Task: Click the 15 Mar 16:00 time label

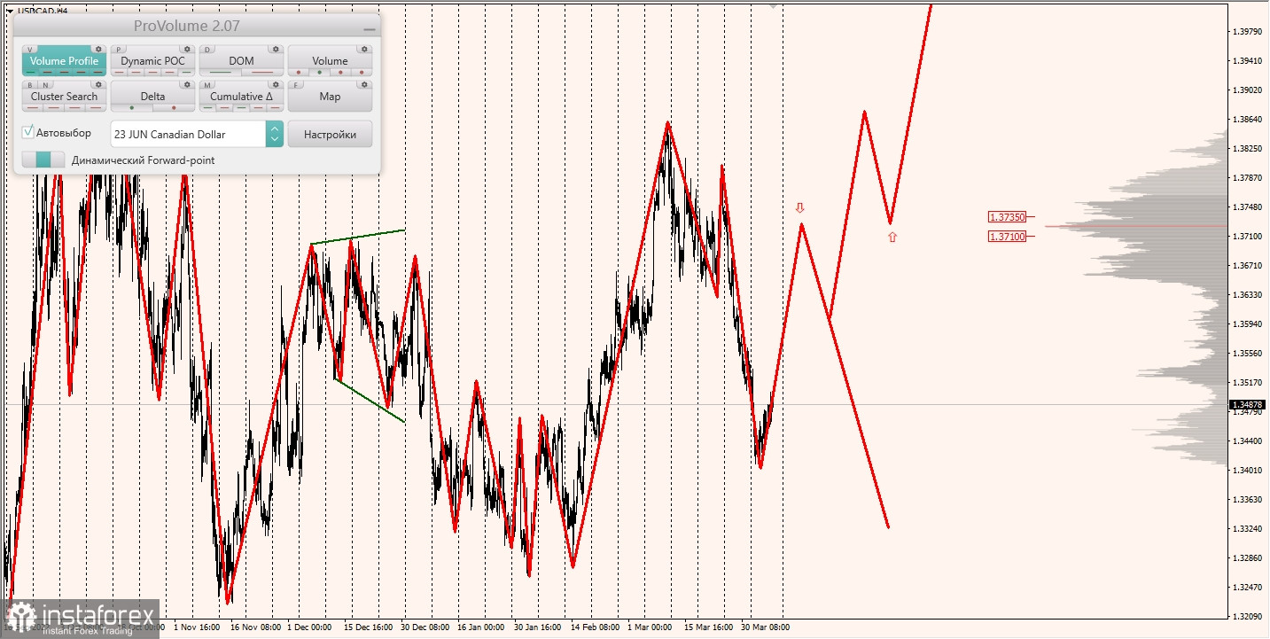Action: pos(707,627)
